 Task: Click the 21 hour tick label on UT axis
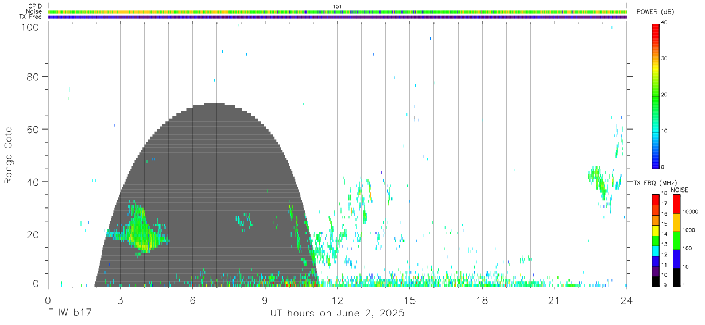point(554,300)
